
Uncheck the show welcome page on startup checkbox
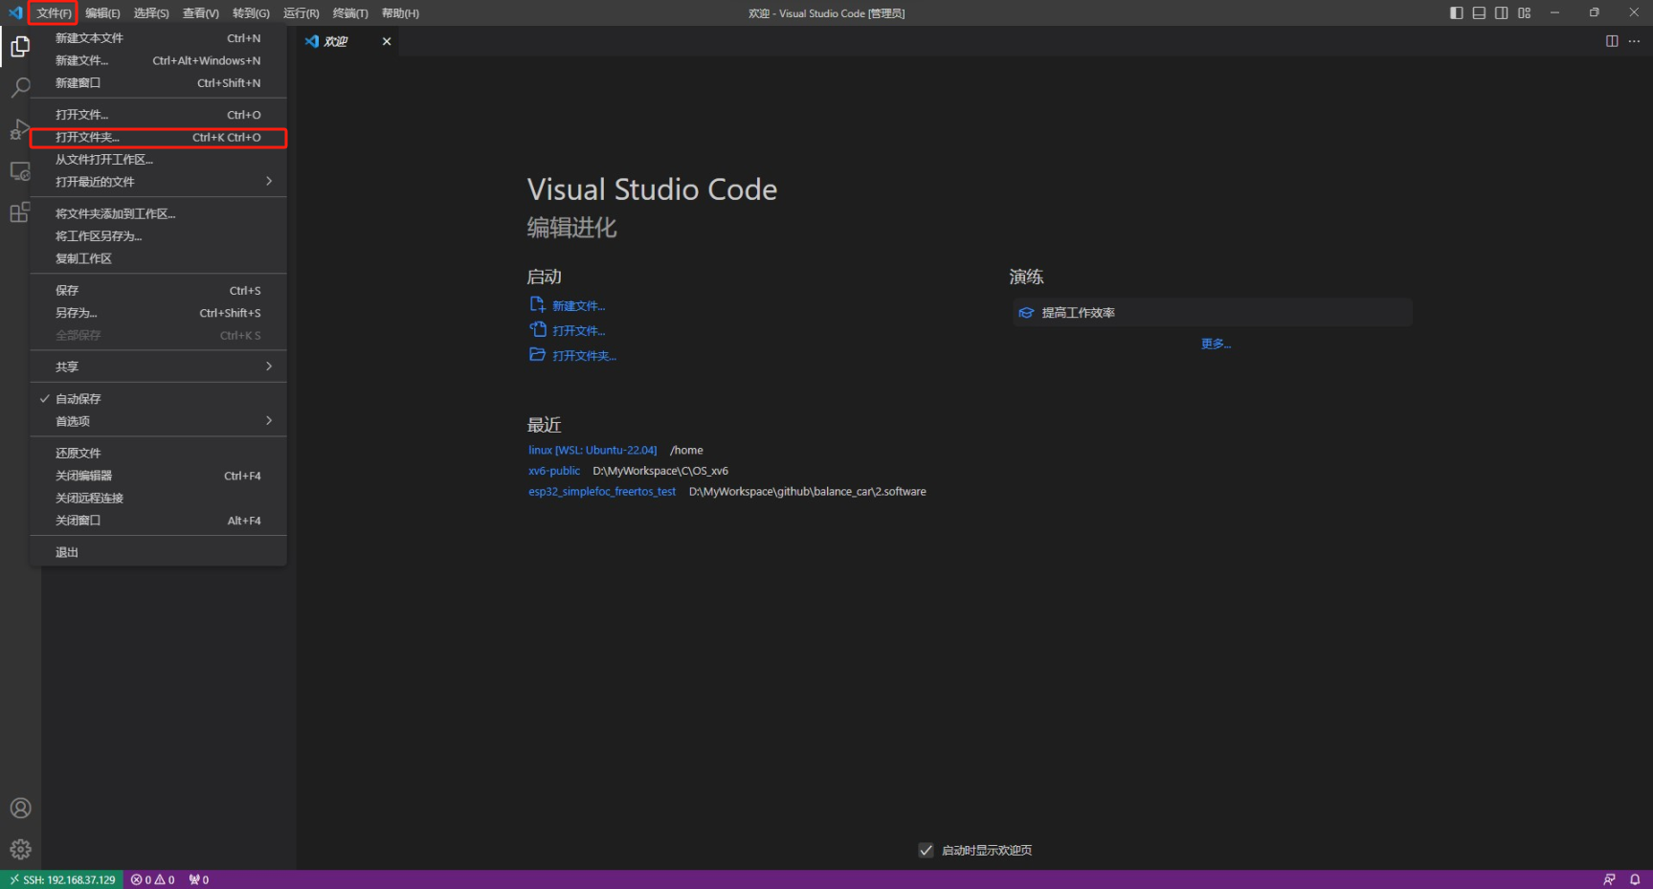tap(926, 850)
